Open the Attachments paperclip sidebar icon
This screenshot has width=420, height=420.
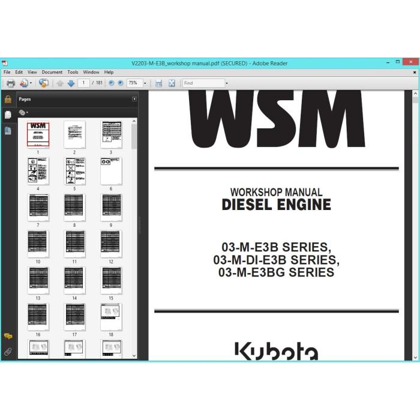(x=8, y=352)
